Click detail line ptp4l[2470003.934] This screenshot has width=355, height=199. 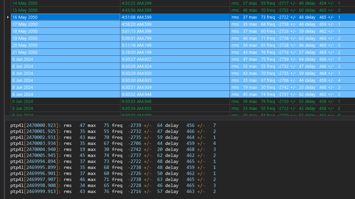113,144
